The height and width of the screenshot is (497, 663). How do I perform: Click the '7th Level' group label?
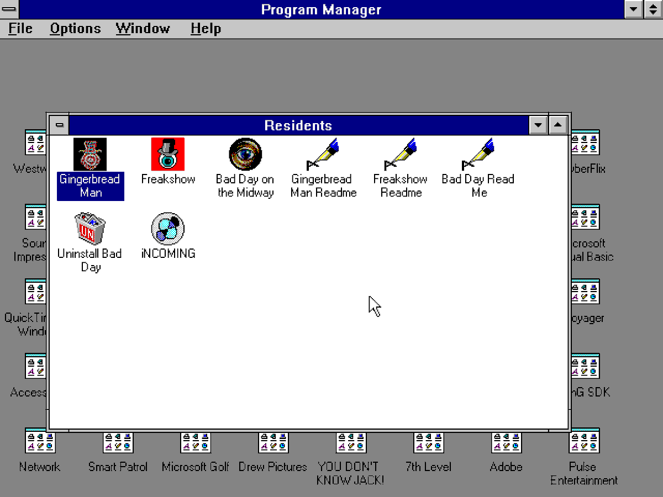(429, 467)
